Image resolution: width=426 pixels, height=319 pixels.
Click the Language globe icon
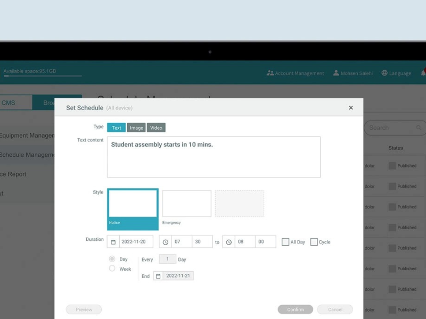[384, 73]
